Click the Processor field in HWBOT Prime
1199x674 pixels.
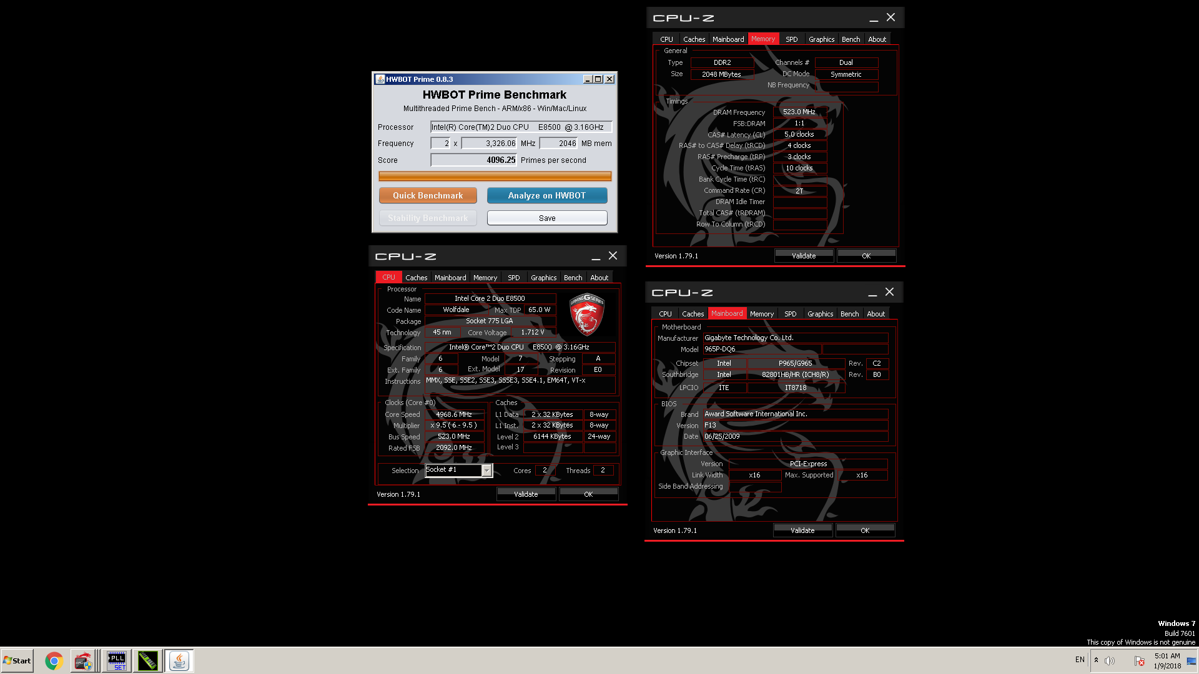[521, 127]
